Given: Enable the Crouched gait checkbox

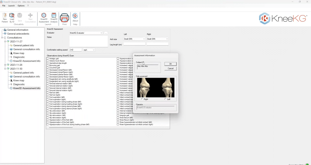Looking at the screenshot, I should tap(47, 68).
